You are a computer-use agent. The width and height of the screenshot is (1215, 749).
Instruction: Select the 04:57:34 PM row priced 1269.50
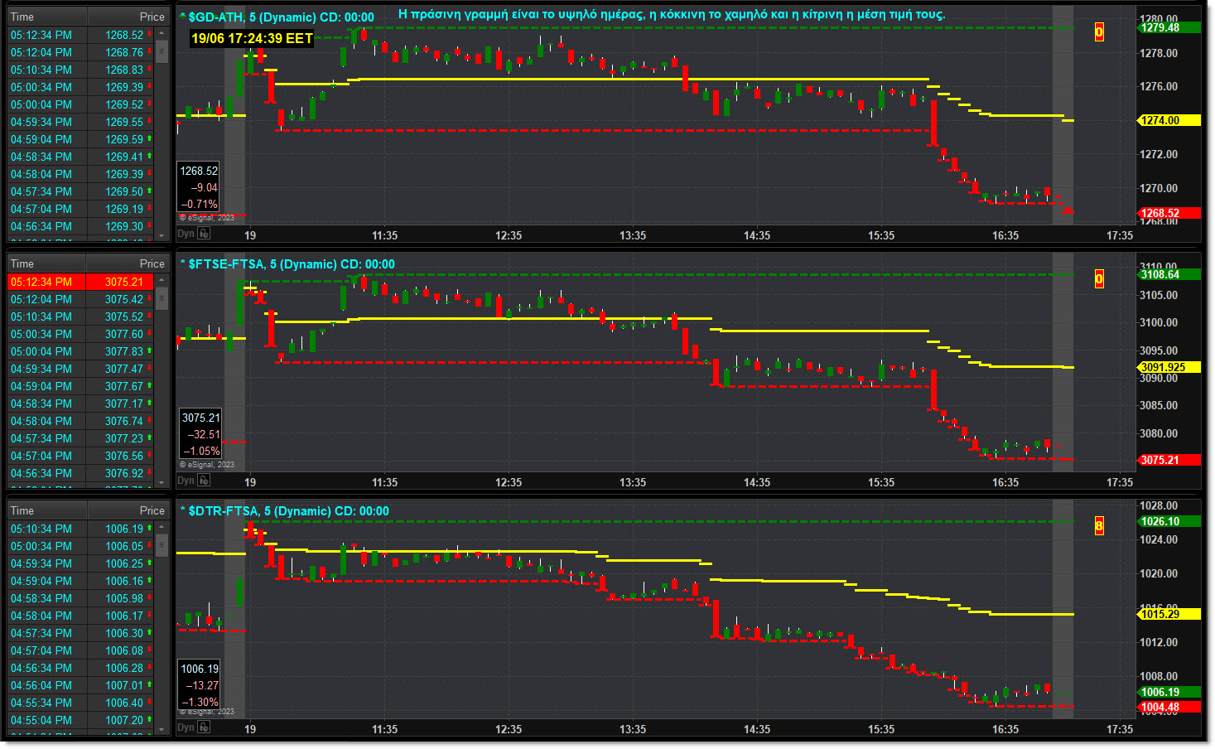(x=81, y=191)
